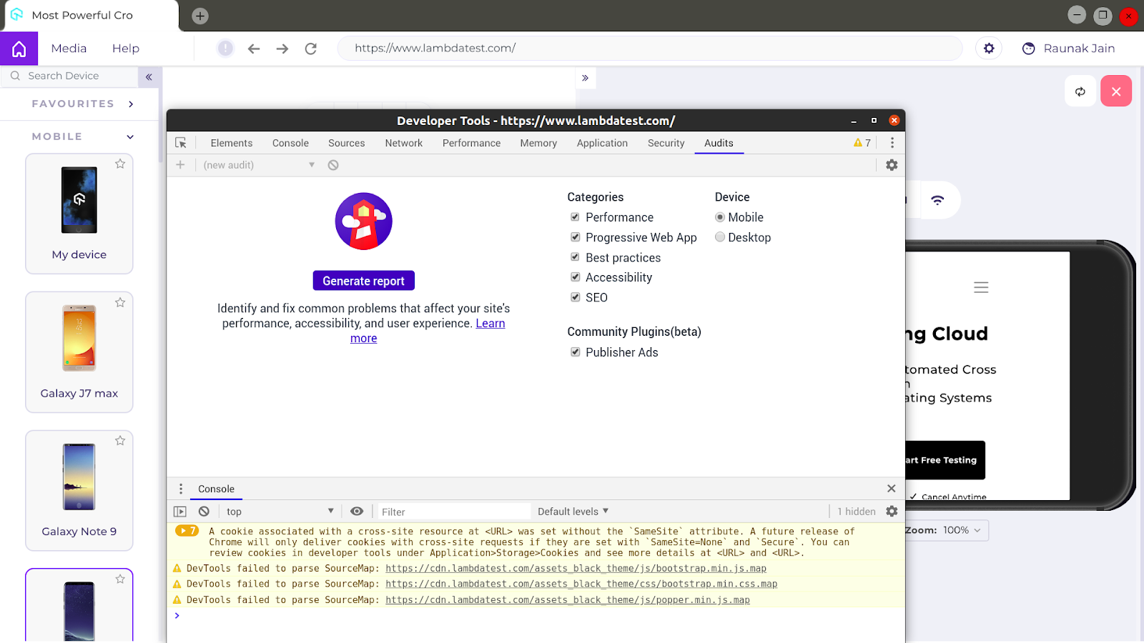1144x643 pixels.
Task: Clear all audits with the ban icon
Action: [x=333, y=165]
